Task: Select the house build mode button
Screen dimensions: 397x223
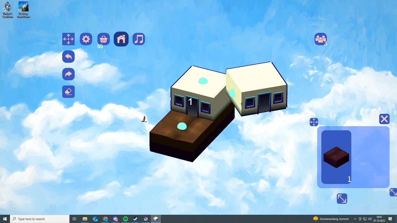Action: [121, 39]
